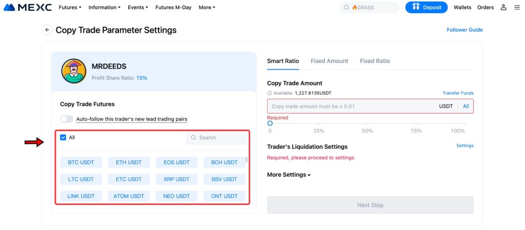Open Orders page
The width and height of the screenshot is (525, 230).
486,7
